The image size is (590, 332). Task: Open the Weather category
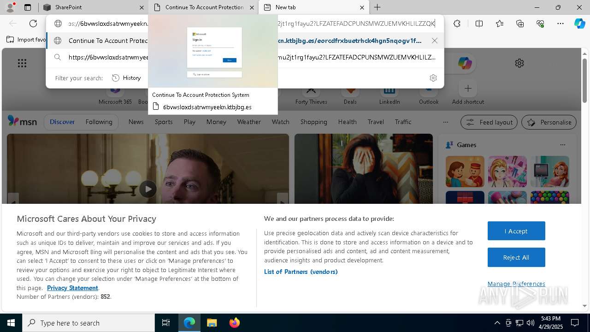click(x=249, y=122)
